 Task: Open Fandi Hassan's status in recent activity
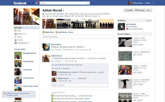(82, 99)
